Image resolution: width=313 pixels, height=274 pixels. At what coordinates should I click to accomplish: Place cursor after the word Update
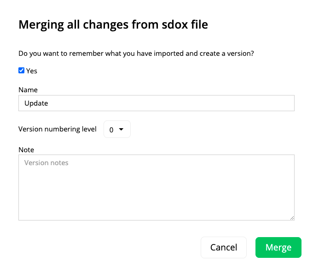(48, 103)
